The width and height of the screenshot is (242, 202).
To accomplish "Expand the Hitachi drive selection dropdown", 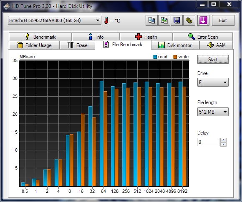I will [x=55, y=20].
